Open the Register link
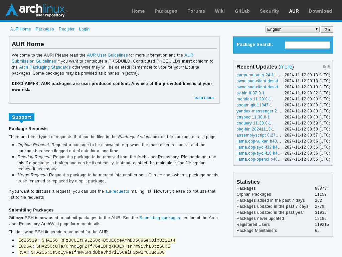 tap(66, 29)
